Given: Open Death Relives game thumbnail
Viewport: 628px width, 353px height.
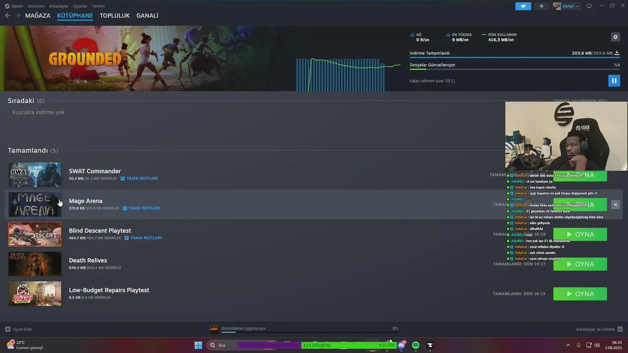Looking at the screenshot, I should [x=35, y=264].
